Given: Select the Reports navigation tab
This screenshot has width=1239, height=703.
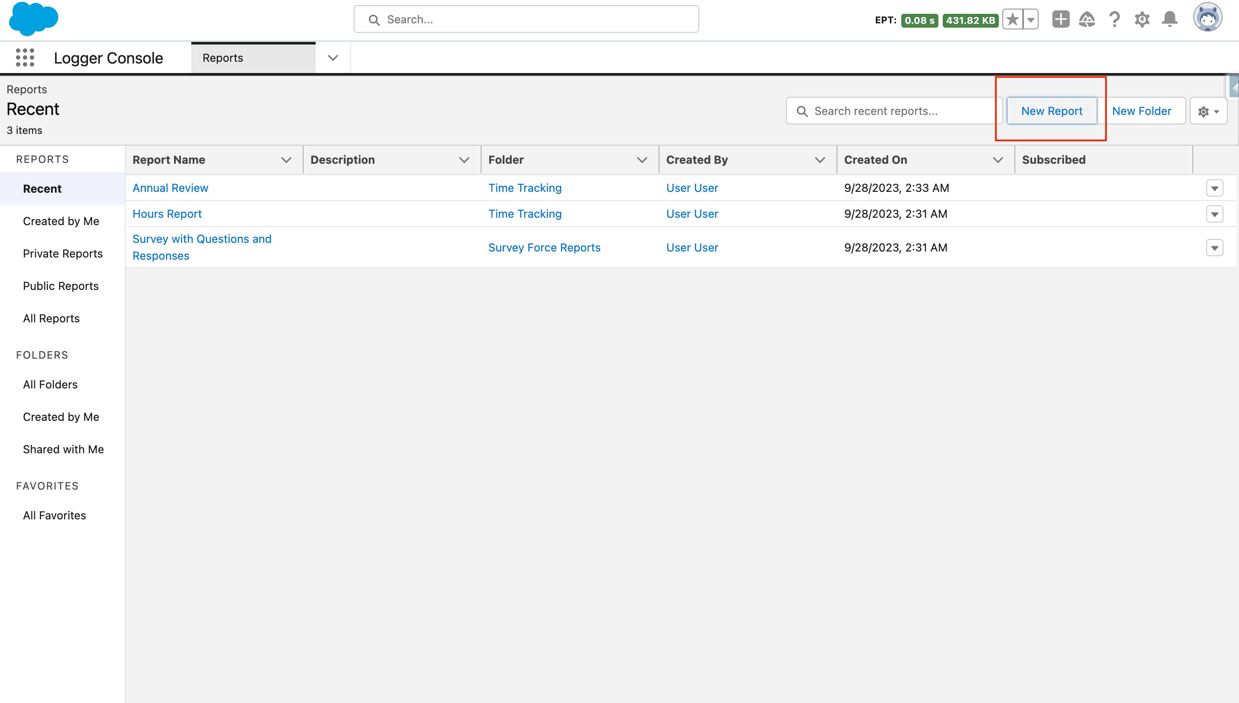Looking at the screenshot, I should tap(254, 58).
